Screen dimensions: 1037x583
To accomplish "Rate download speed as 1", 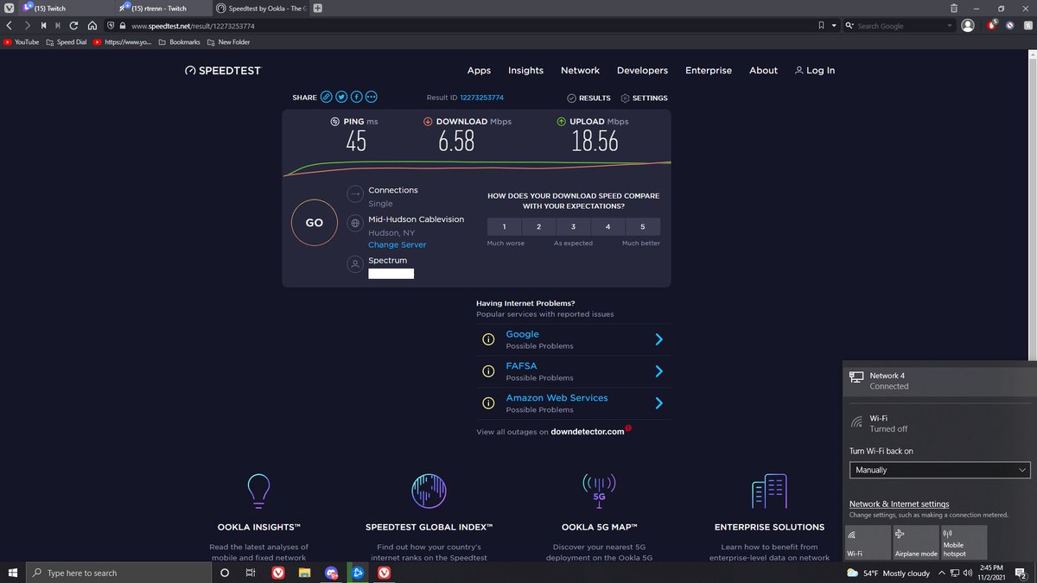I will point(505,226).
